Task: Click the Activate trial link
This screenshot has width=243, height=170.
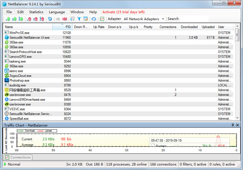Action: point(123,12)
